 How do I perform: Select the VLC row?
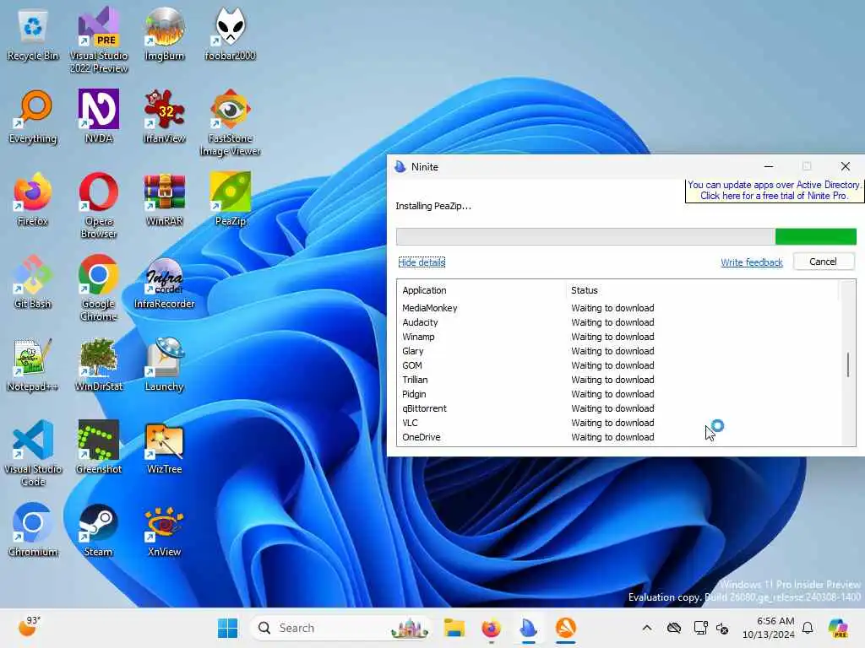617,423
